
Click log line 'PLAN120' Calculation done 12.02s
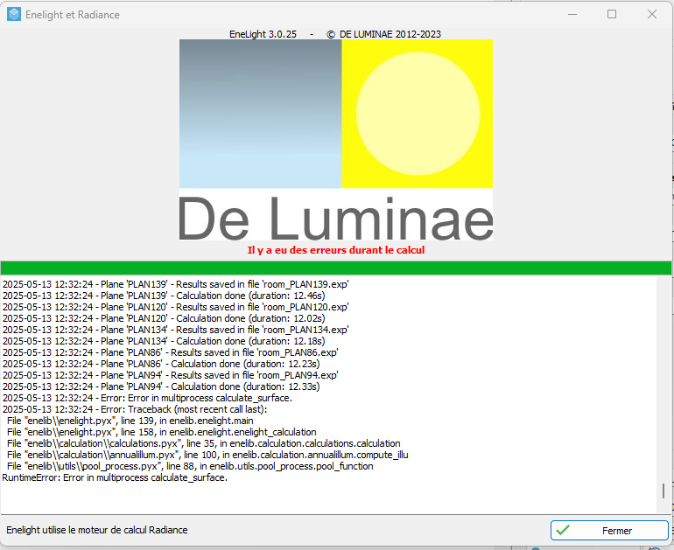point(164,318)
